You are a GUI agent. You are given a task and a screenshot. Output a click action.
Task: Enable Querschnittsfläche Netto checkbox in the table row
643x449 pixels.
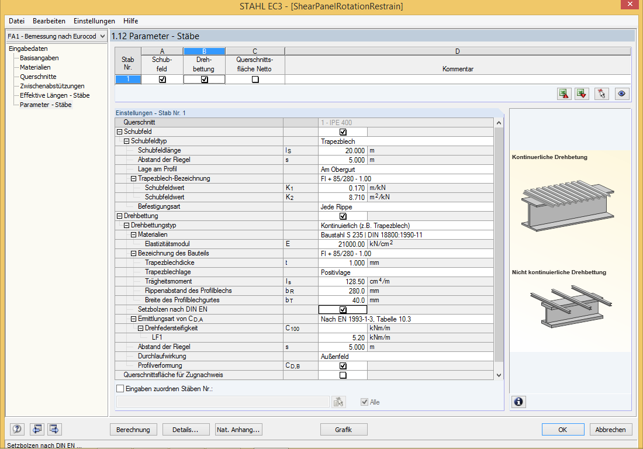click(x=255, y=80)
